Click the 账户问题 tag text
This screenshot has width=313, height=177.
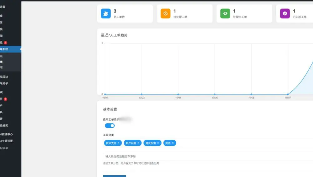131,143
